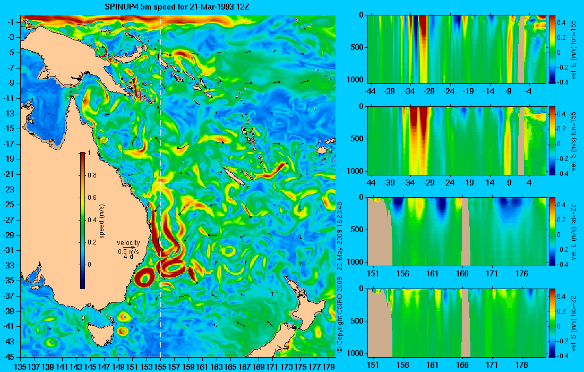Click the "-1" latitude tick on the map
This screenshot has height=372, width=584.
[10, 22]
